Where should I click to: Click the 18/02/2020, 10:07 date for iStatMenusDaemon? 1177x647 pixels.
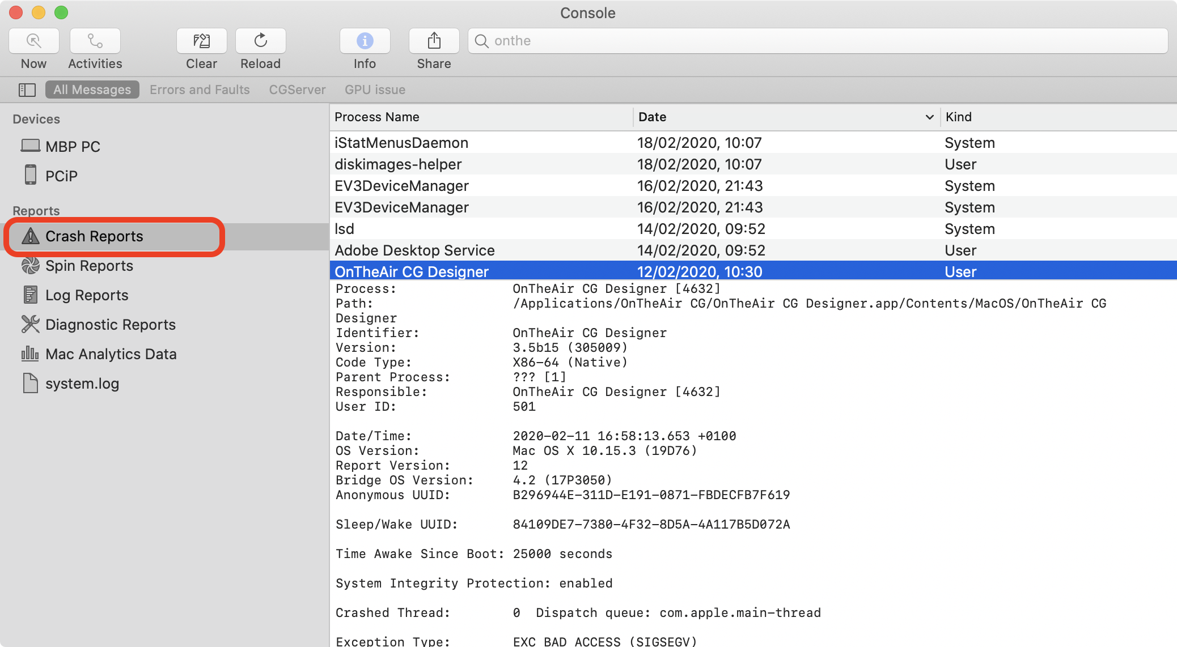[700, 143]
